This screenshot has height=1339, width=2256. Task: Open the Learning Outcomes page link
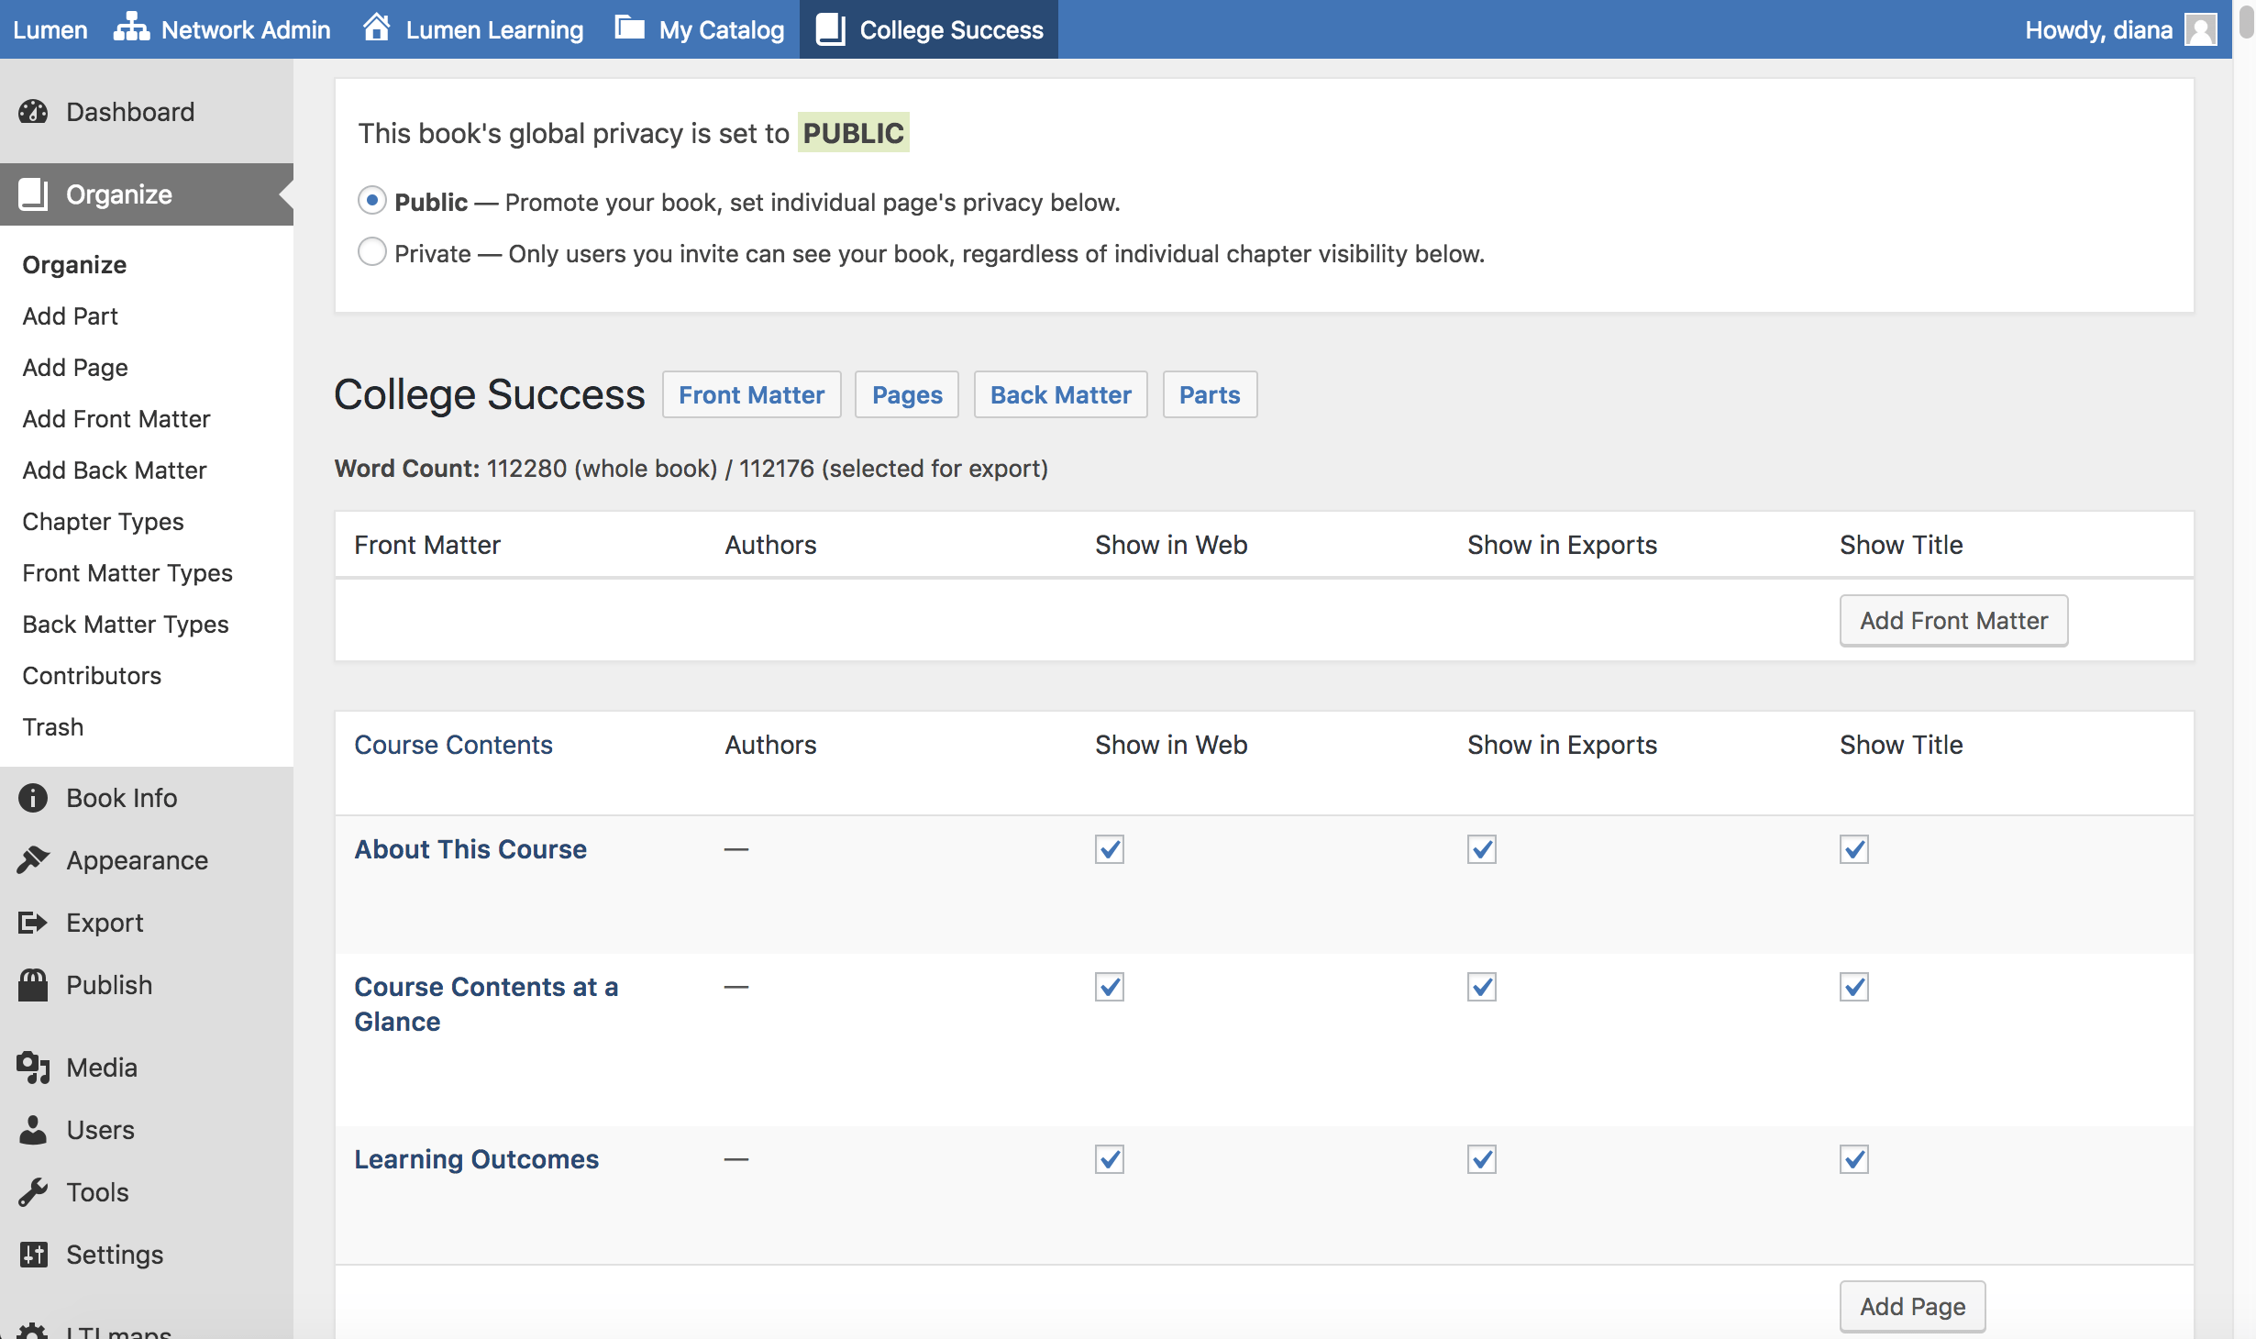click(476, 1159)
